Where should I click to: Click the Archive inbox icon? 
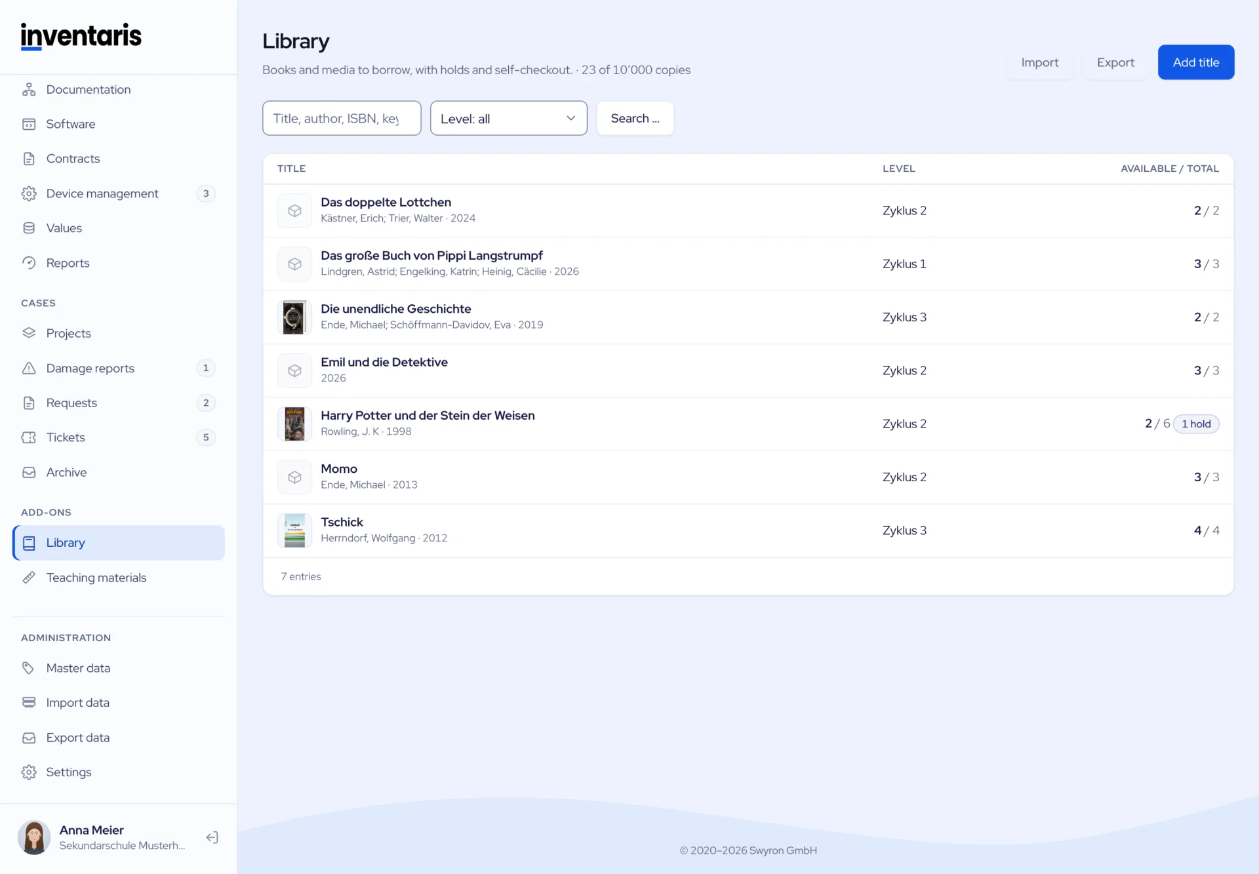[29, 472]
